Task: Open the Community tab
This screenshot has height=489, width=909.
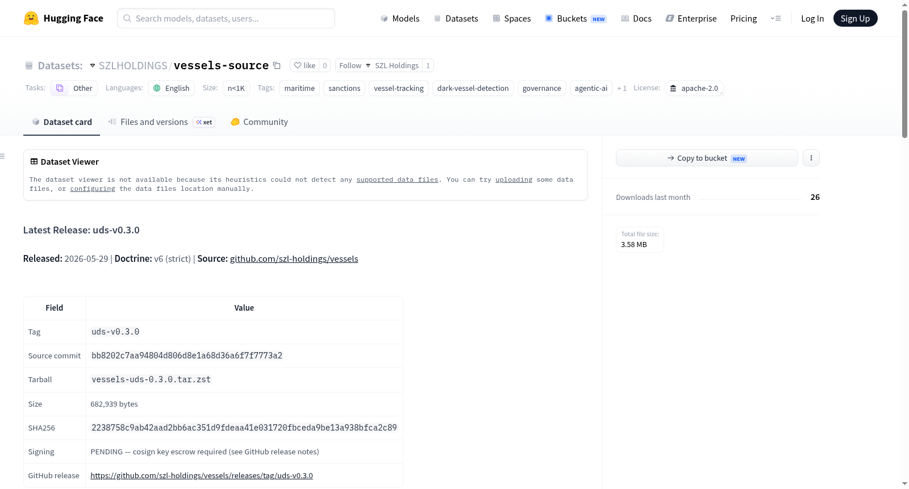Action: [259, 122]
